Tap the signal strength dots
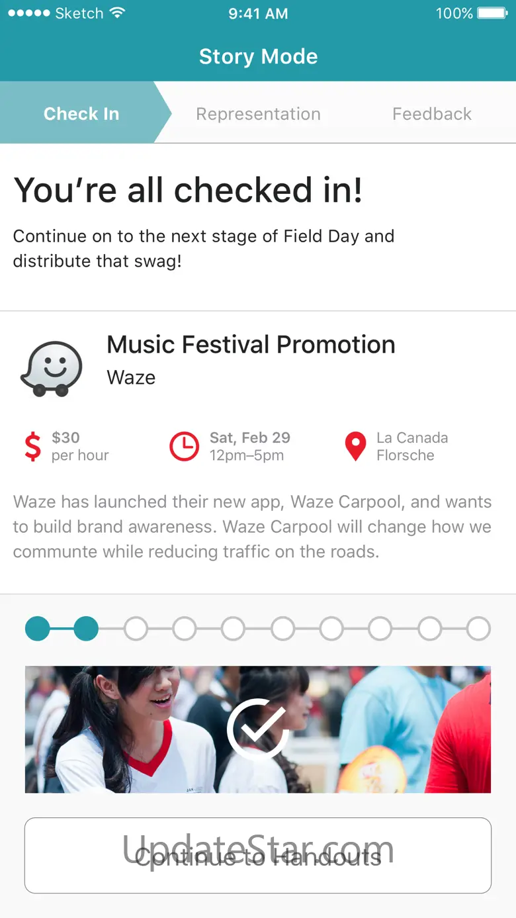 tap(28, 13)
